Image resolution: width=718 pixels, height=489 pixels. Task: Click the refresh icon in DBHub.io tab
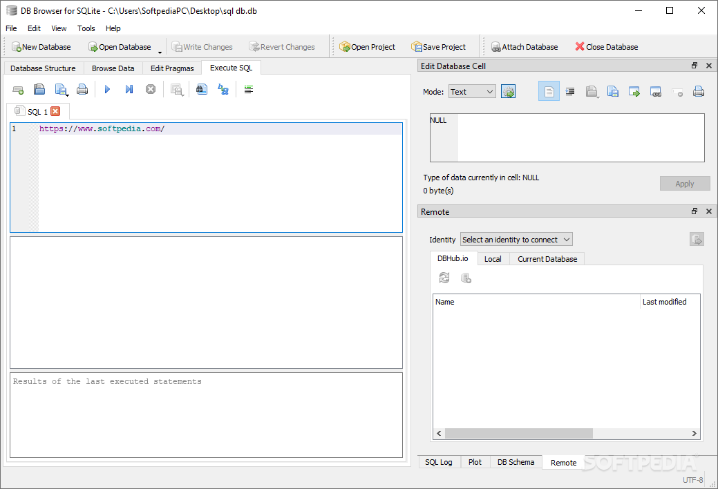coord(444,278)
